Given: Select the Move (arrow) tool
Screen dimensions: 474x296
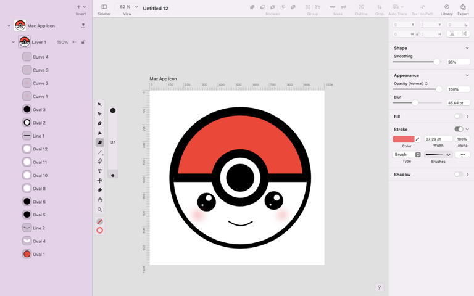Looking at the screenshot, I should tap(99, 104).
